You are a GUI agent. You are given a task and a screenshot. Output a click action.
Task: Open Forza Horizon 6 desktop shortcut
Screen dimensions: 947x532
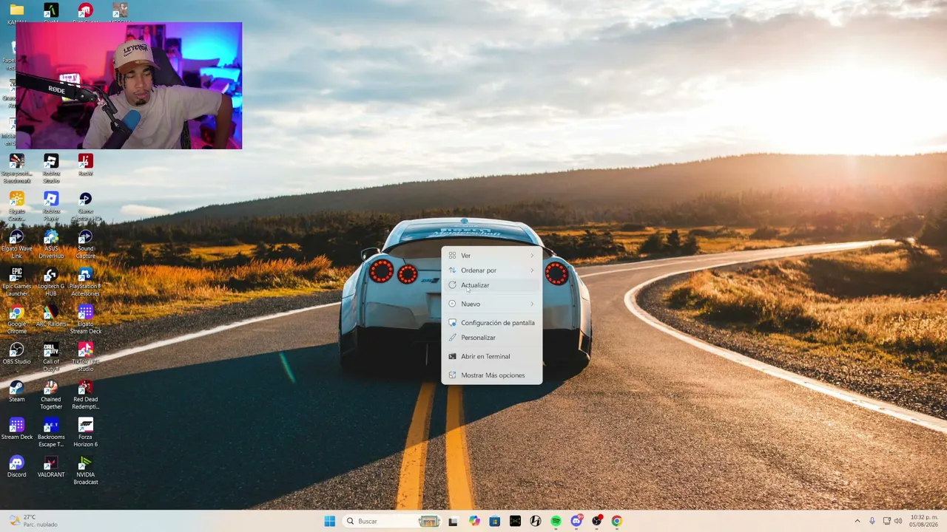[86, 433]
